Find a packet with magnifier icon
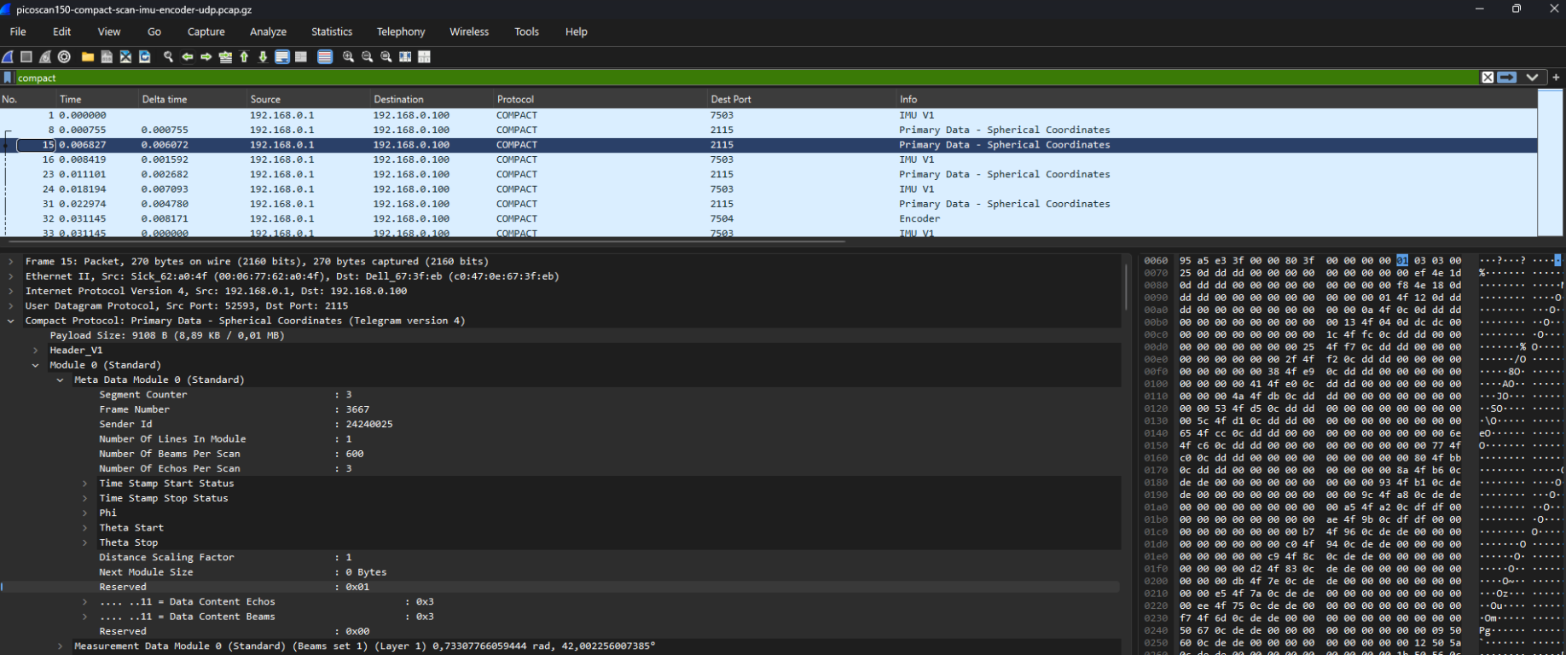 point(168,57)
